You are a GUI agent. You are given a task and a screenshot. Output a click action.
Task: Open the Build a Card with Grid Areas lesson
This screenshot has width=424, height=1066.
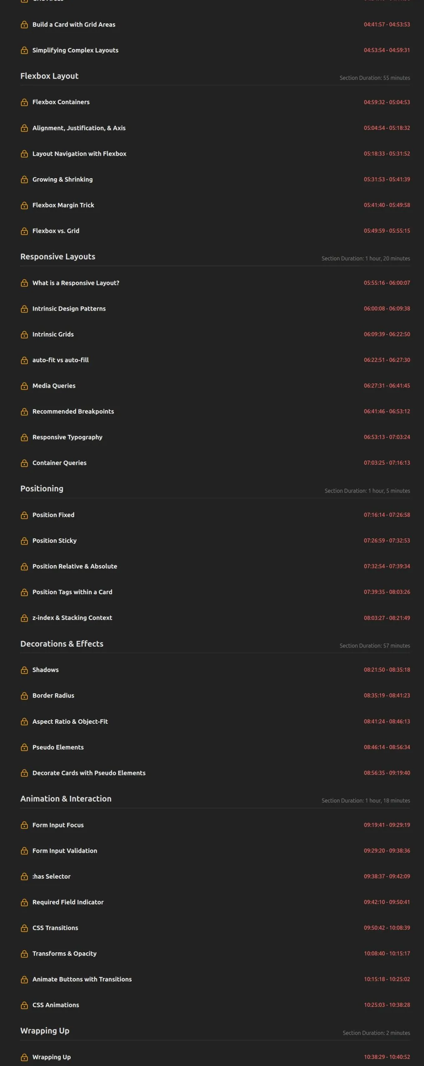74,25
